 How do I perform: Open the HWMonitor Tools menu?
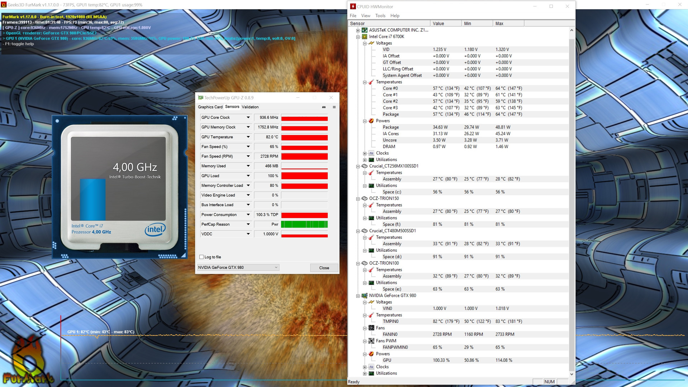380,16
